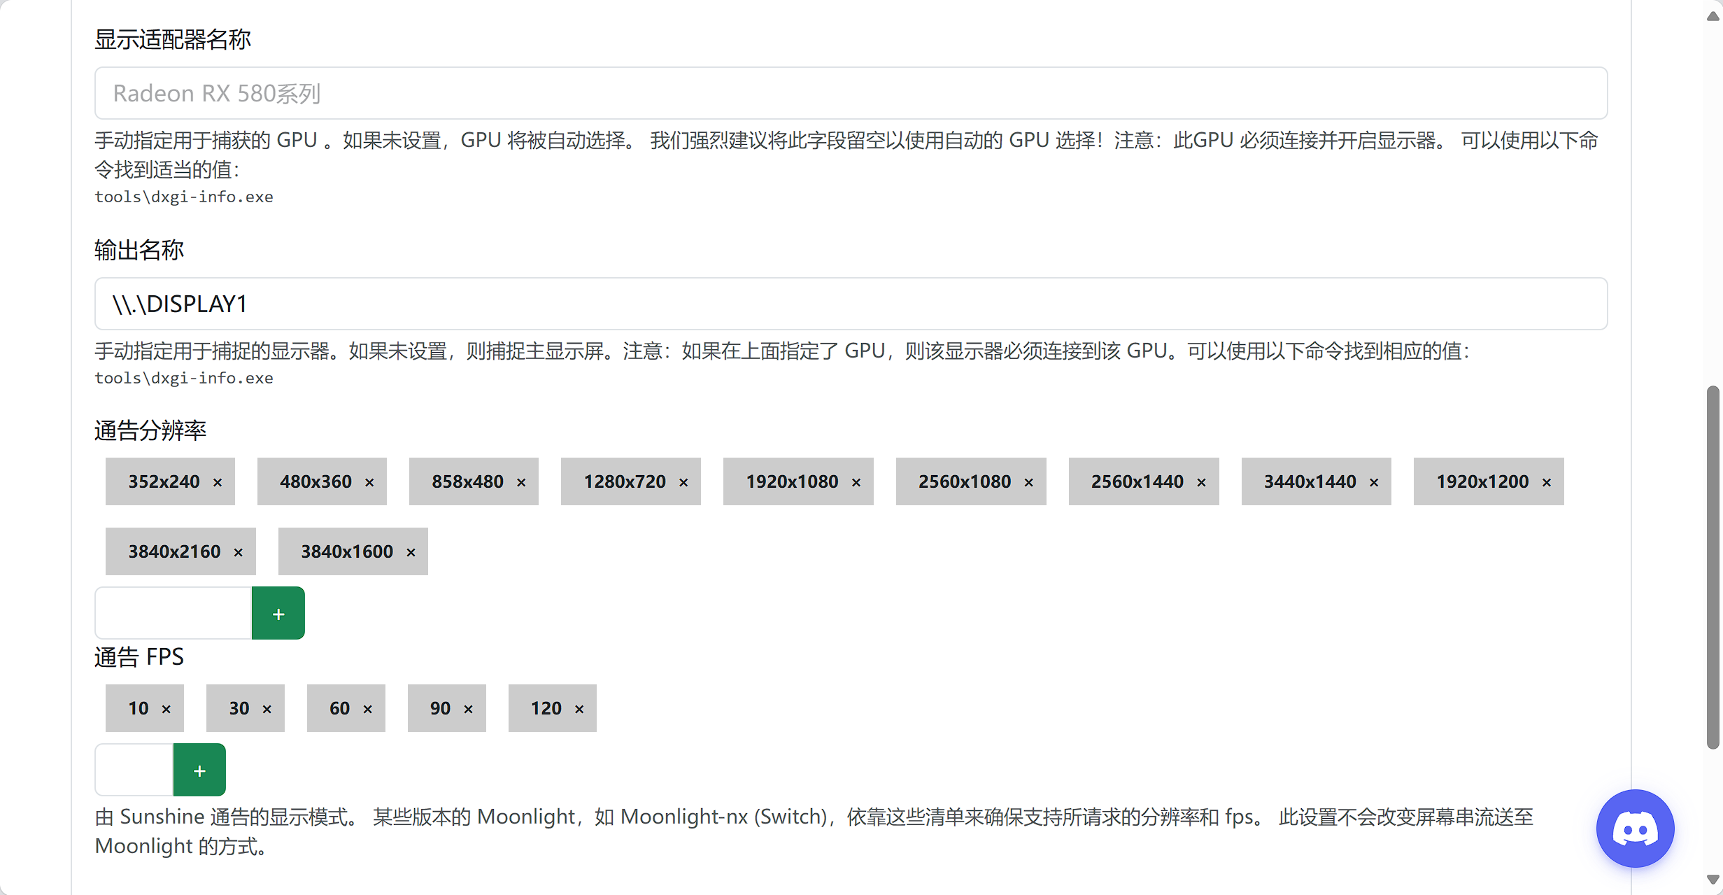This screenshot has height=895, width=1723.
Task: Delete the 60 FPS entry
Action: coord(368,709)
